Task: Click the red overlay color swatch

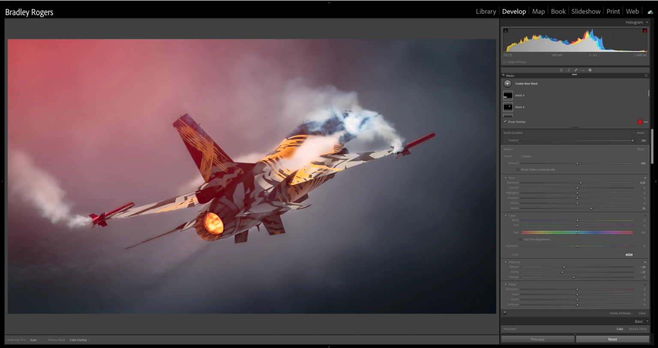Action: [640, 122]
